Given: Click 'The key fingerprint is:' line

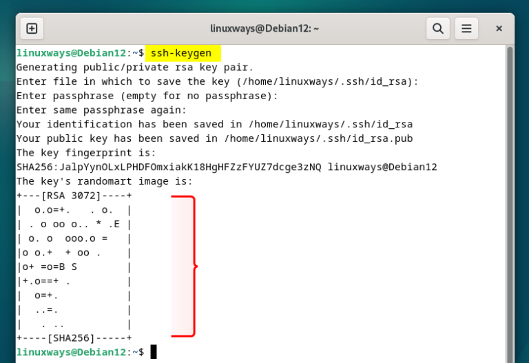Looking at the screenshot, I should pyautogui.click(x=86, y=153).
